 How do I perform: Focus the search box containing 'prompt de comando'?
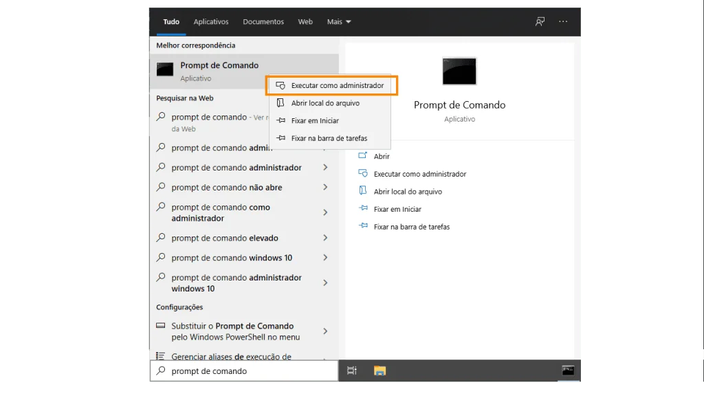[244, 371]
